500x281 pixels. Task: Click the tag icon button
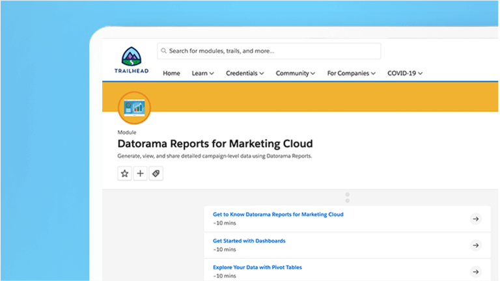(156, 174)
